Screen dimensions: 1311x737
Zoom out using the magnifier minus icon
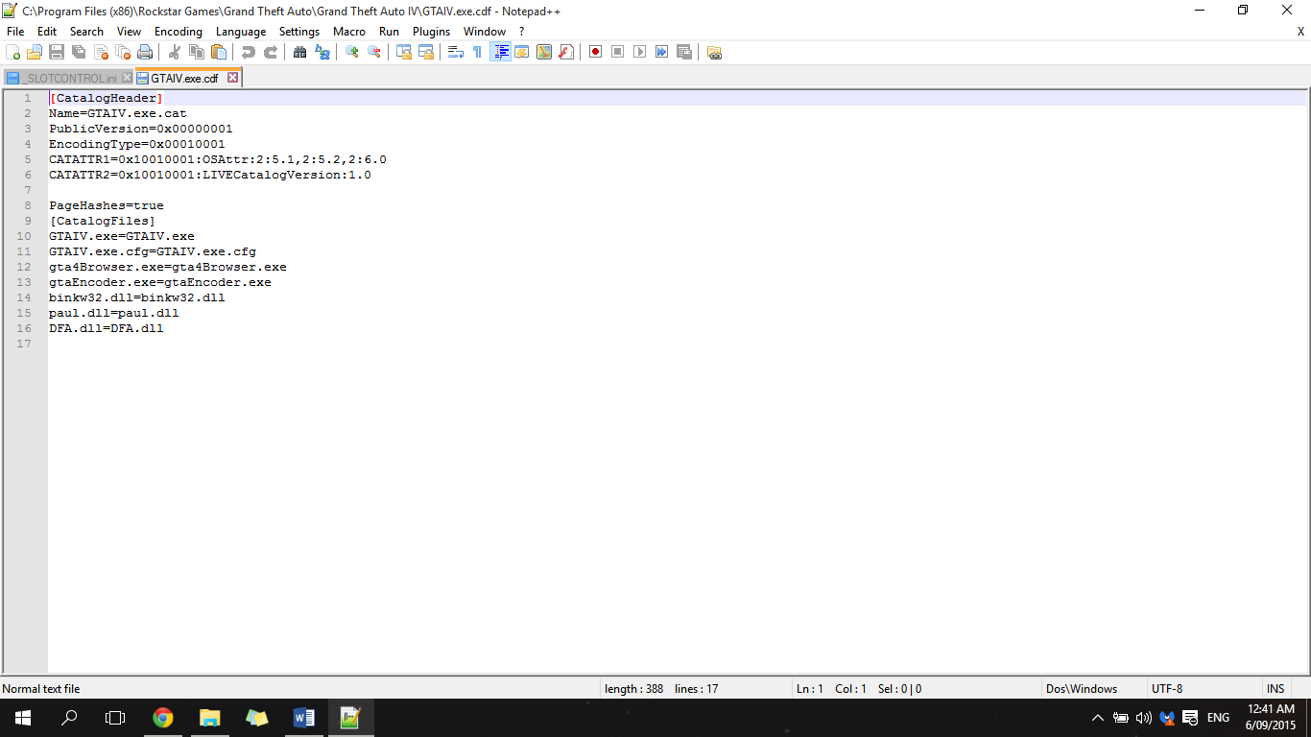click(374, 52)
